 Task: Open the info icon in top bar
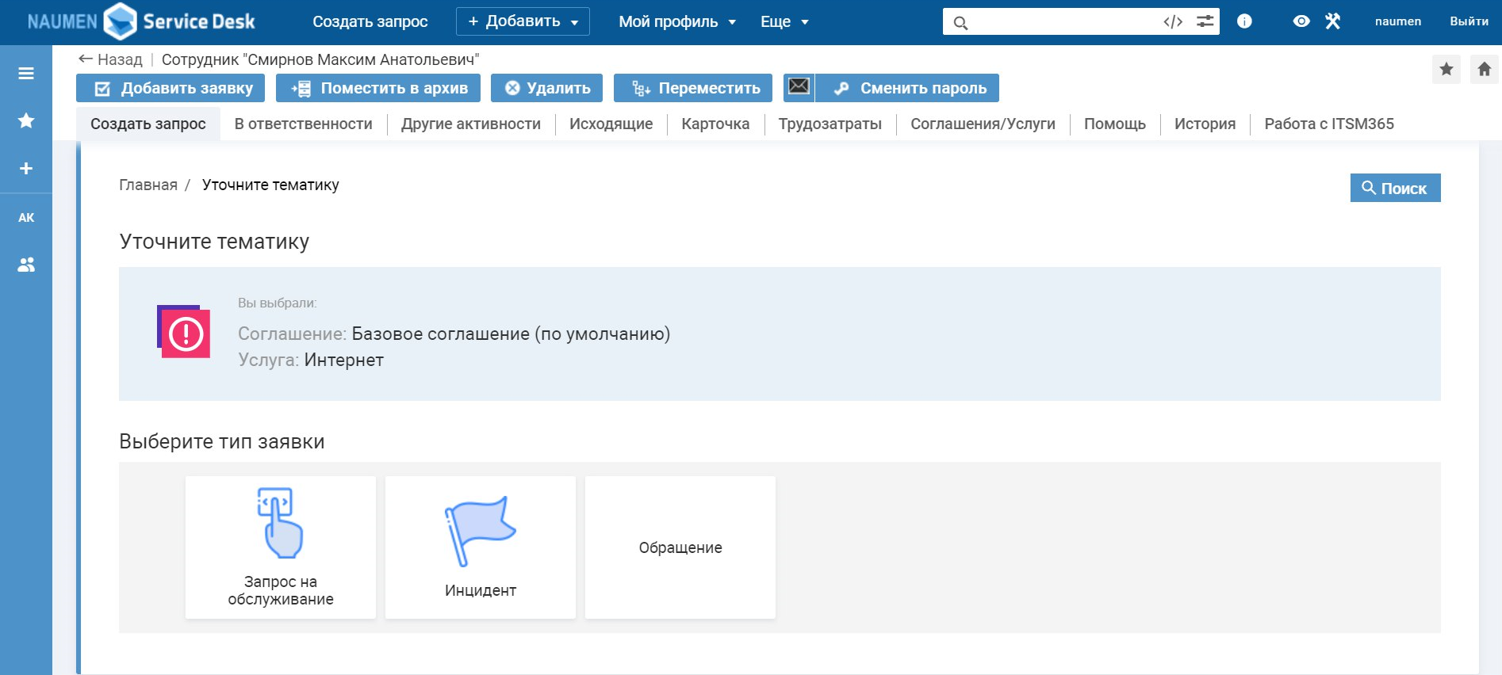click(x=1244, y=21)
